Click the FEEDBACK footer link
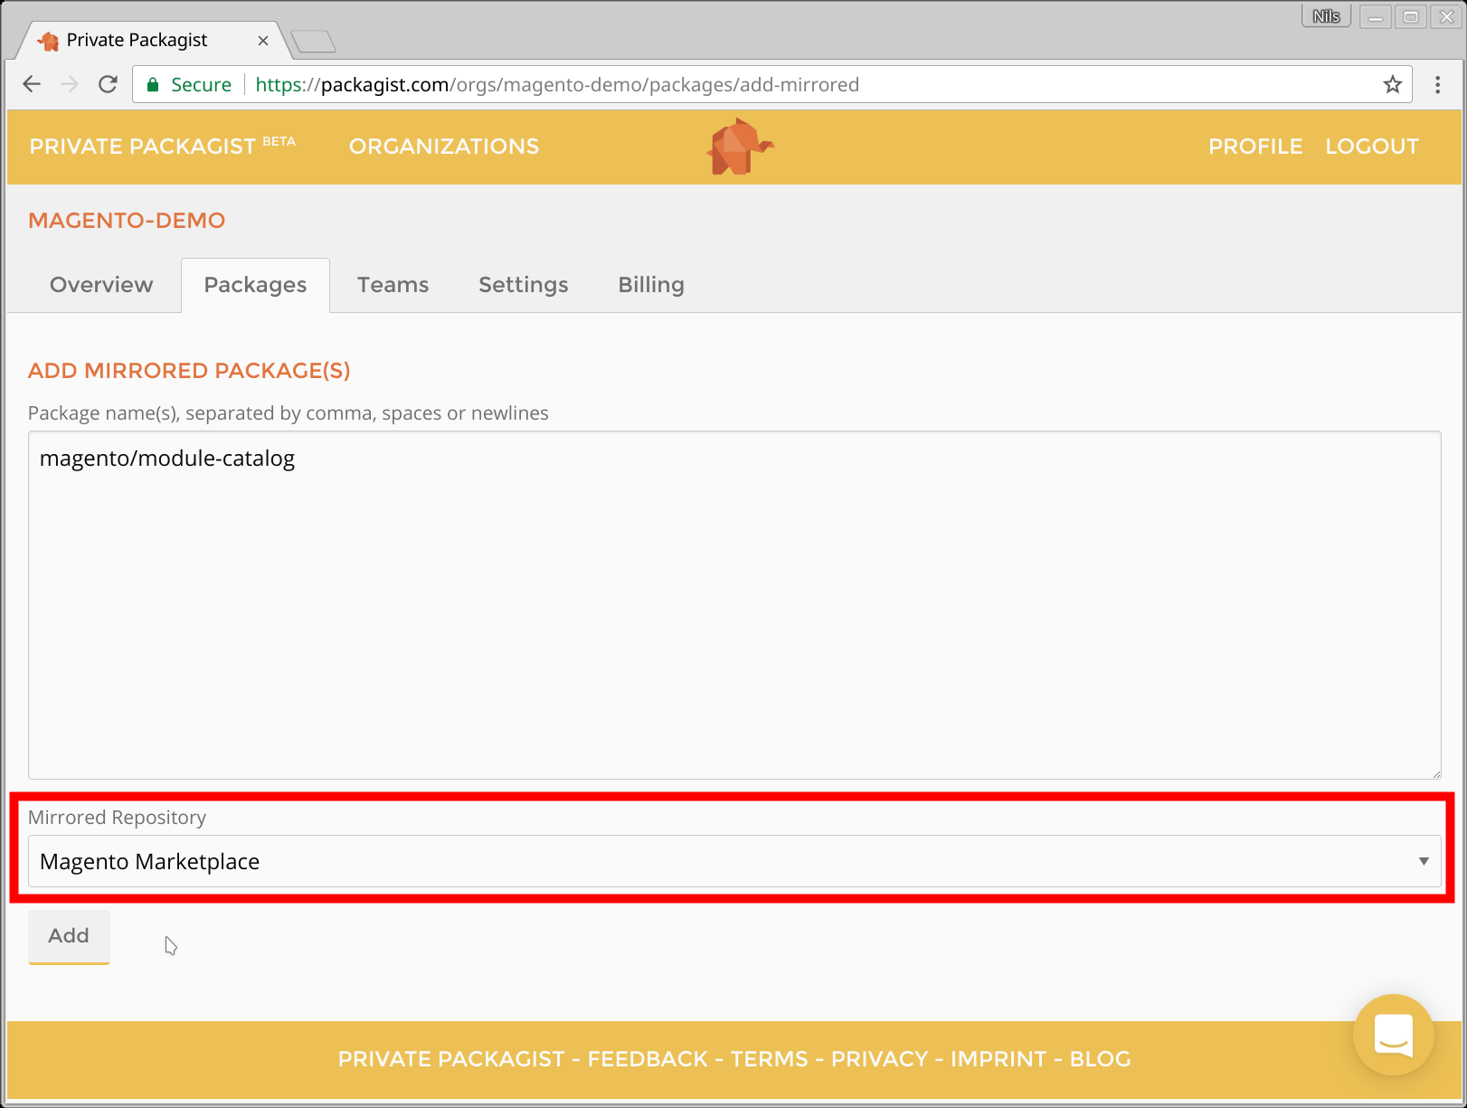 (x=648, y=1059)
